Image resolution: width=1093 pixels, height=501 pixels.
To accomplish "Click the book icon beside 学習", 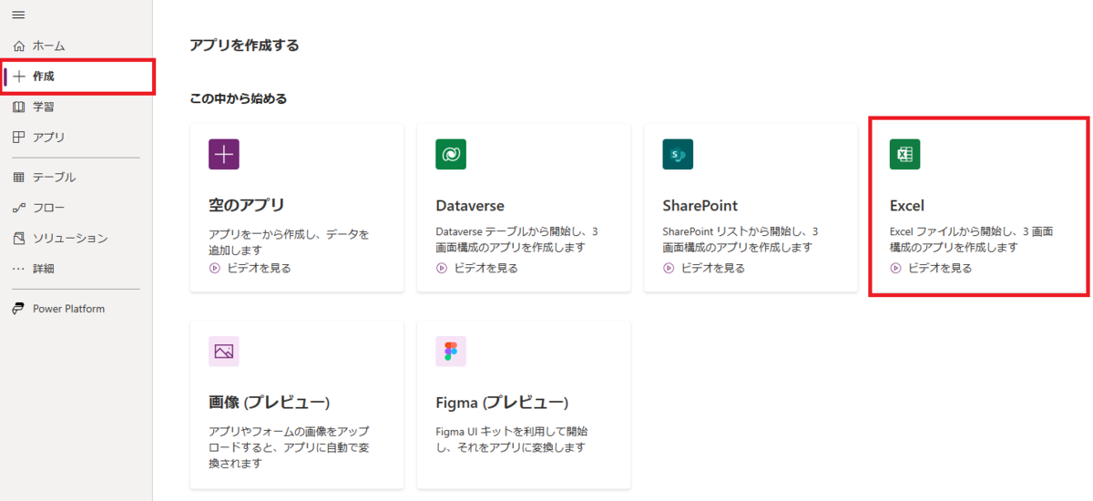I will click(19, 107).
